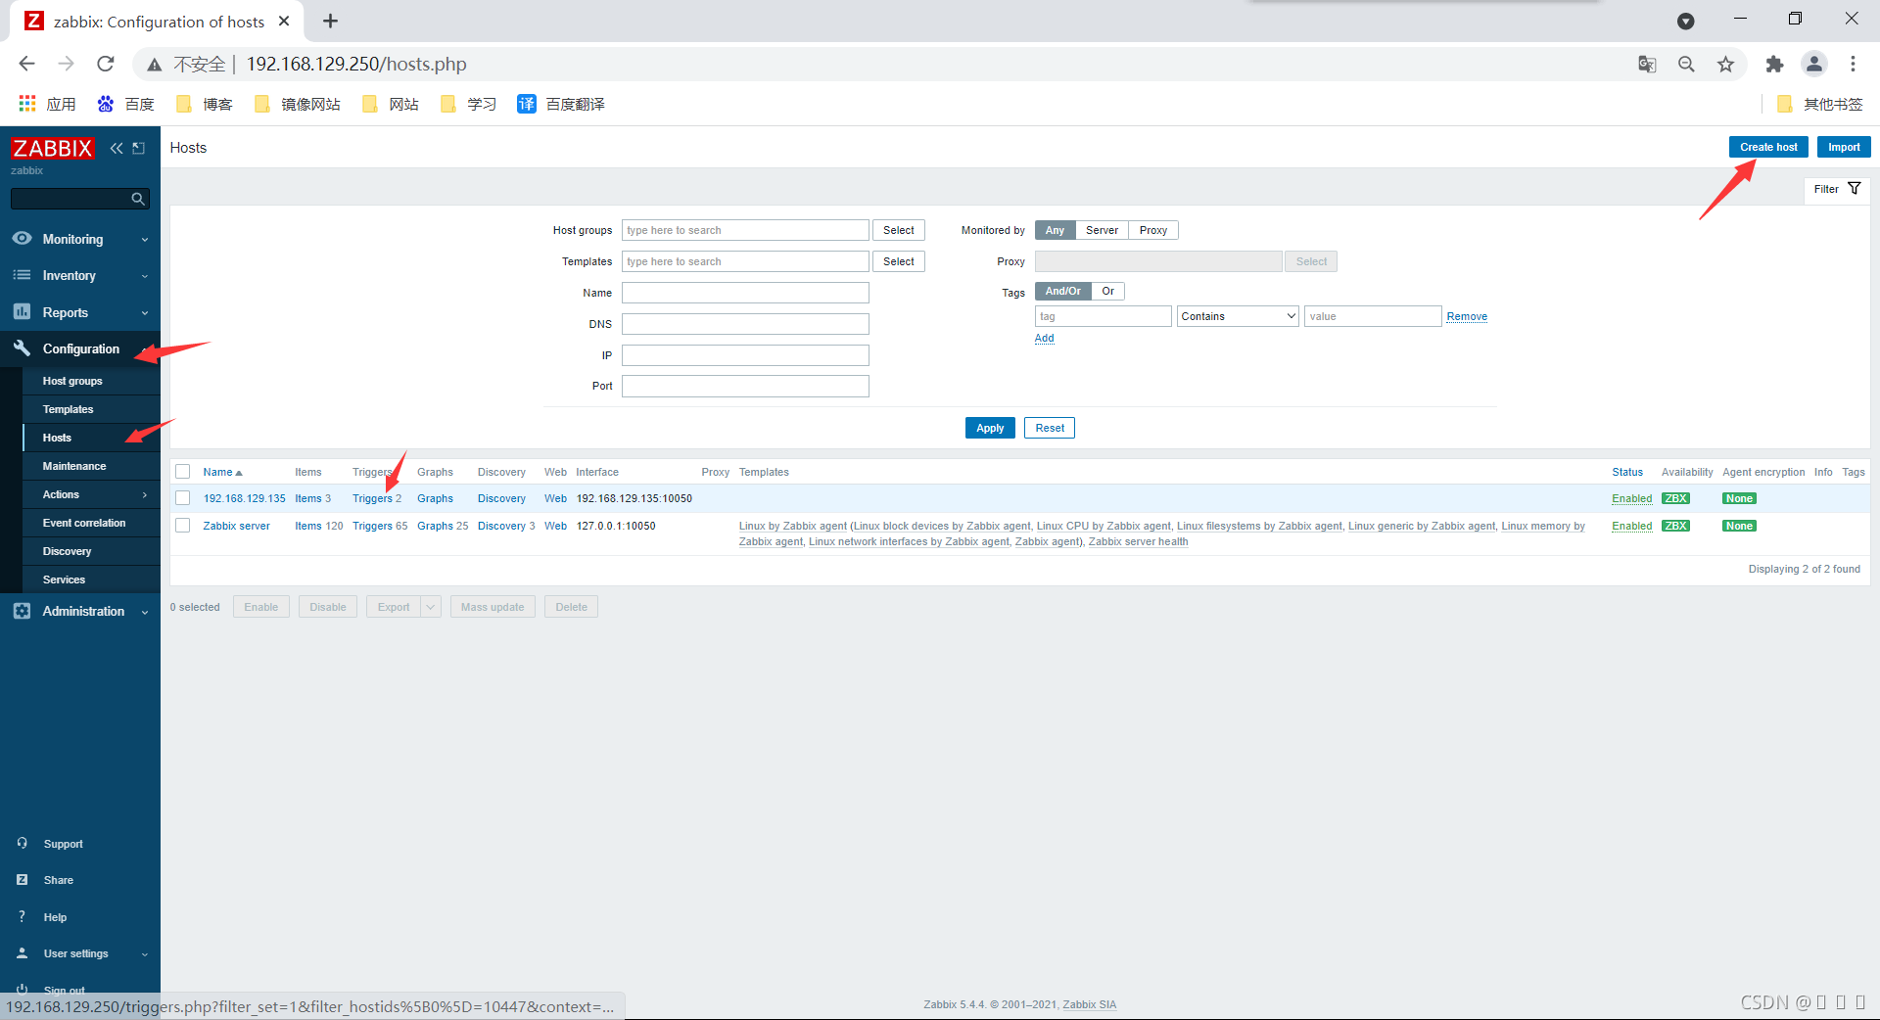Open Discovery in the Configuration sidebar menu
This screenshot has height=1020, width=1880.
click(67, 551)
